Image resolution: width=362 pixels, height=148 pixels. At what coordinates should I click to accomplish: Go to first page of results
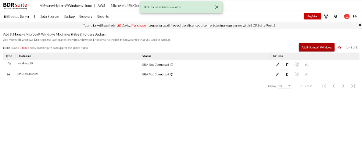tap(324, 86)
